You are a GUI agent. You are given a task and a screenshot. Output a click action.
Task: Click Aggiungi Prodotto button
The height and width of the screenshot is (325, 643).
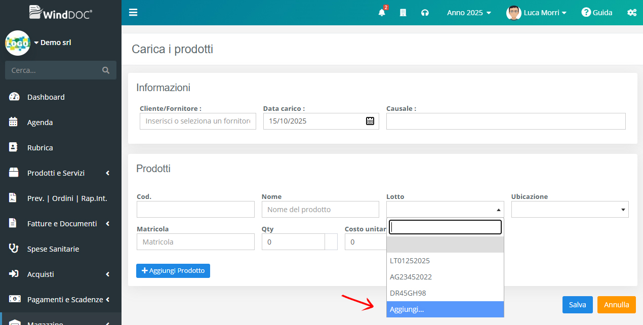pos(173,271)
